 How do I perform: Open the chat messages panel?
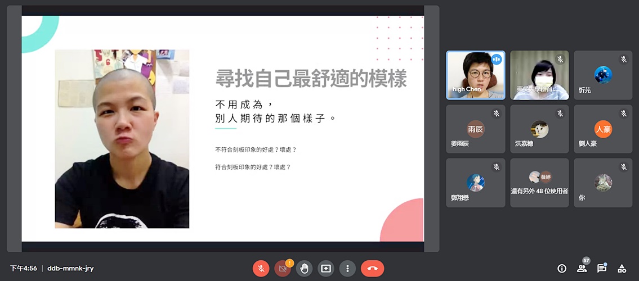point(601,269)
